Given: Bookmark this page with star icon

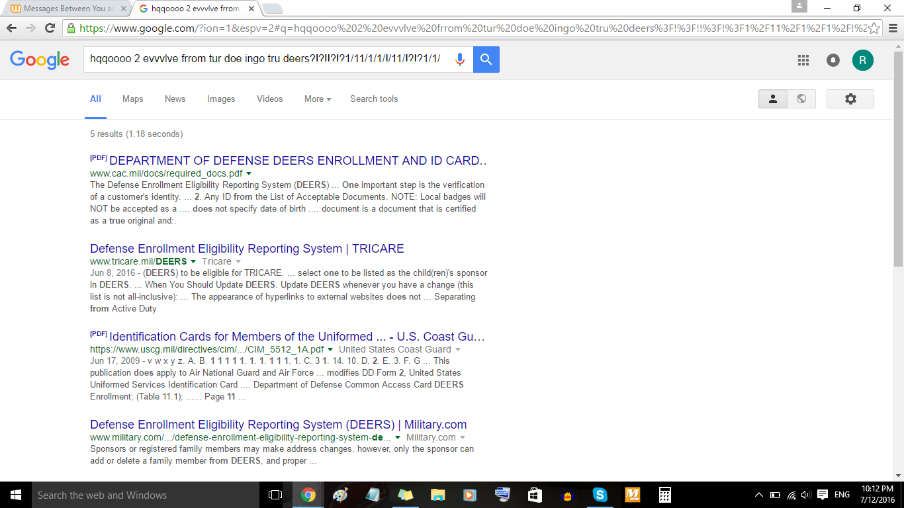Looking at the screenshot, I should click(874, 28).
